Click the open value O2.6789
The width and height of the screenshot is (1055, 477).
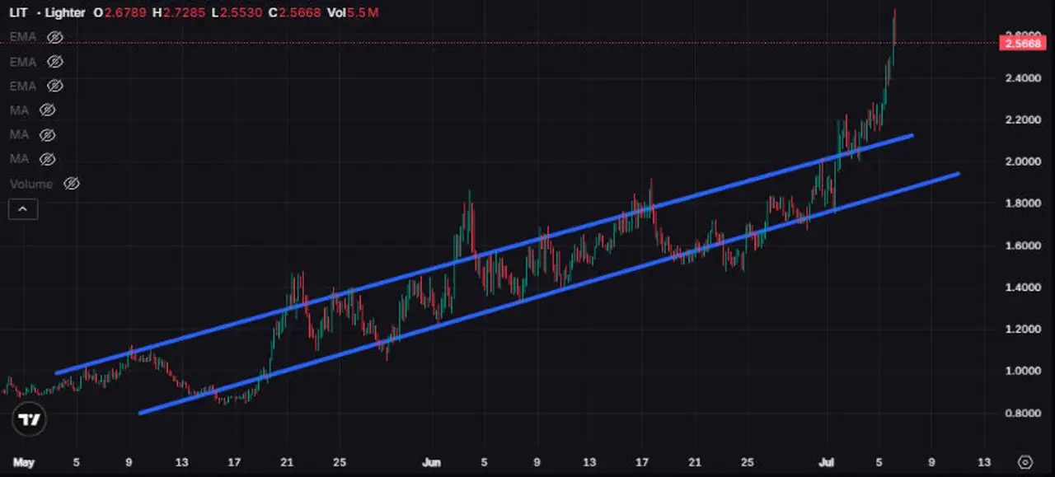[x=120, y=13]
